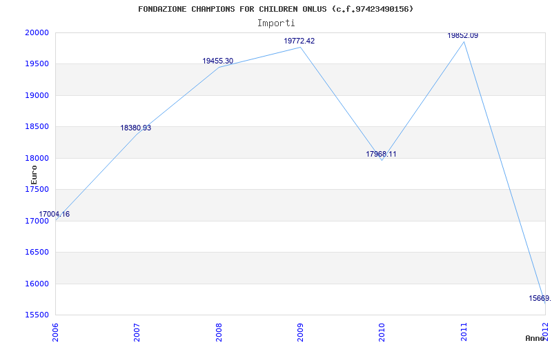This screenshot has height=345, width=552.
Task: Select the 19852.09 data label
Action: click(x=462, y=36)
